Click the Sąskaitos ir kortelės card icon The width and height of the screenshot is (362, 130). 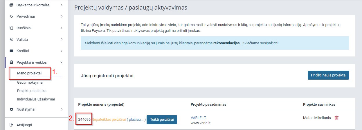pos(12,5)
